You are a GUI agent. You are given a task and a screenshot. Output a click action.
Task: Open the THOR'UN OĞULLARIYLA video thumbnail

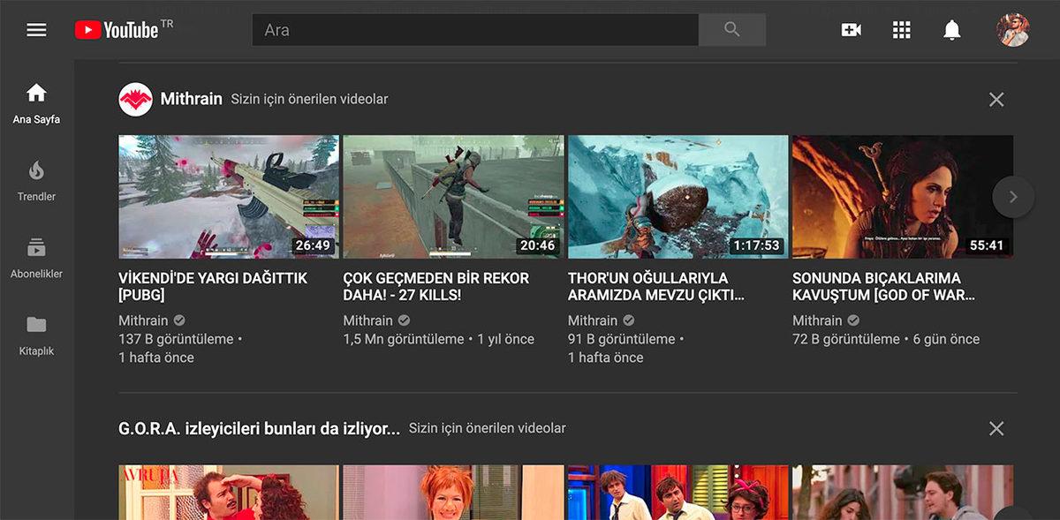click(678, 196)
